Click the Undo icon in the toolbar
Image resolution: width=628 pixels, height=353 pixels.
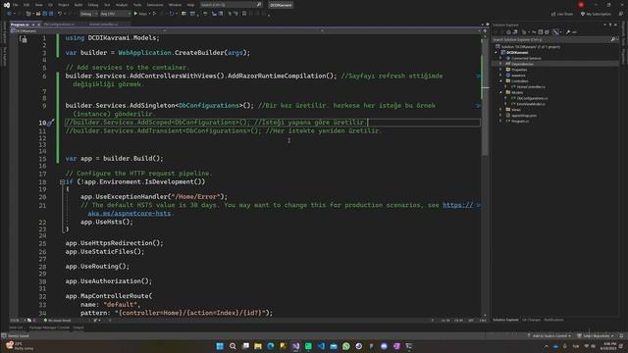coord(60,14)
